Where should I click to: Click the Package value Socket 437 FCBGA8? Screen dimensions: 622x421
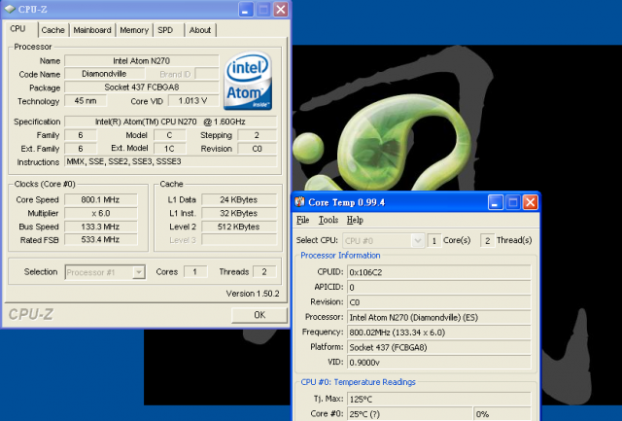pos(142,88)
